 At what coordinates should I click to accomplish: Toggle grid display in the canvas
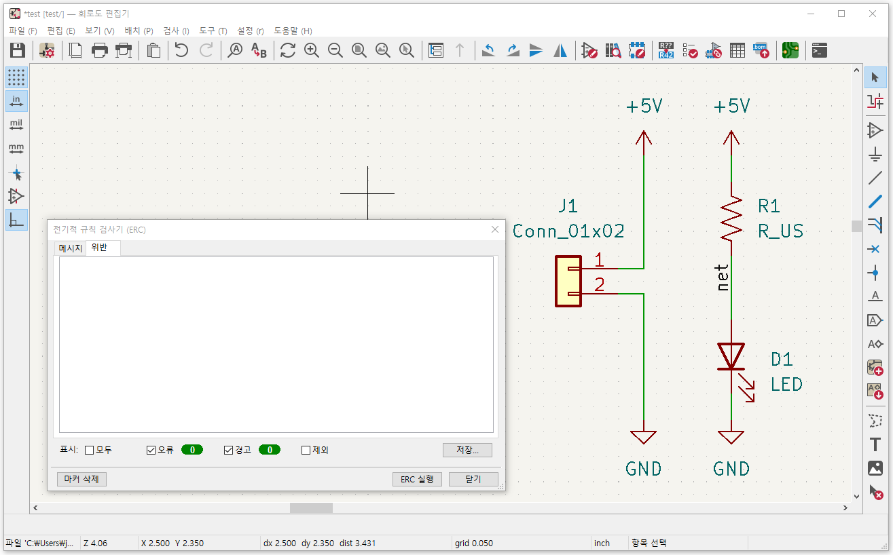coord(16,77)
